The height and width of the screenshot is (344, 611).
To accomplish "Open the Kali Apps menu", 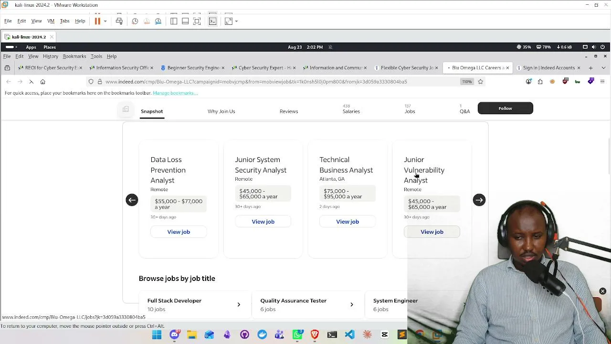I will (x=31, y=47).
